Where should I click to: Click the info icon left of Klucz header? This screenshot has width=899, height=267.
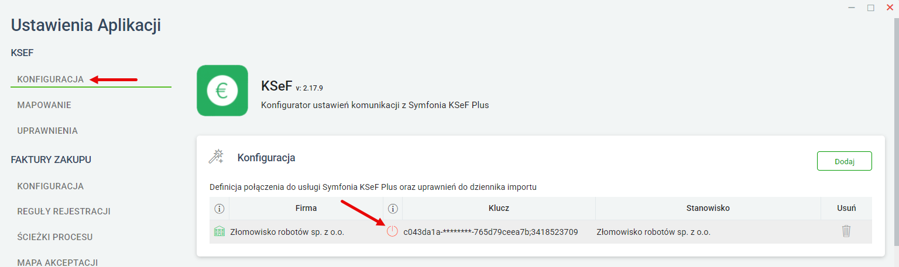click(393, 209)
